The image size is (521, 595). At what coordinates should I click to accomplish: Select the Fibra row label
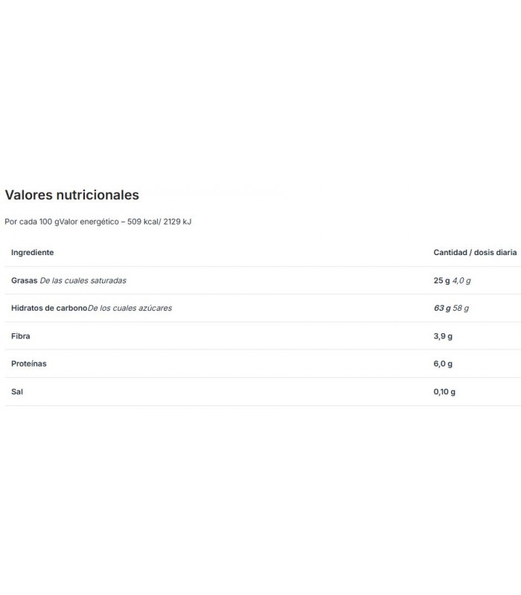click(21, 336)
